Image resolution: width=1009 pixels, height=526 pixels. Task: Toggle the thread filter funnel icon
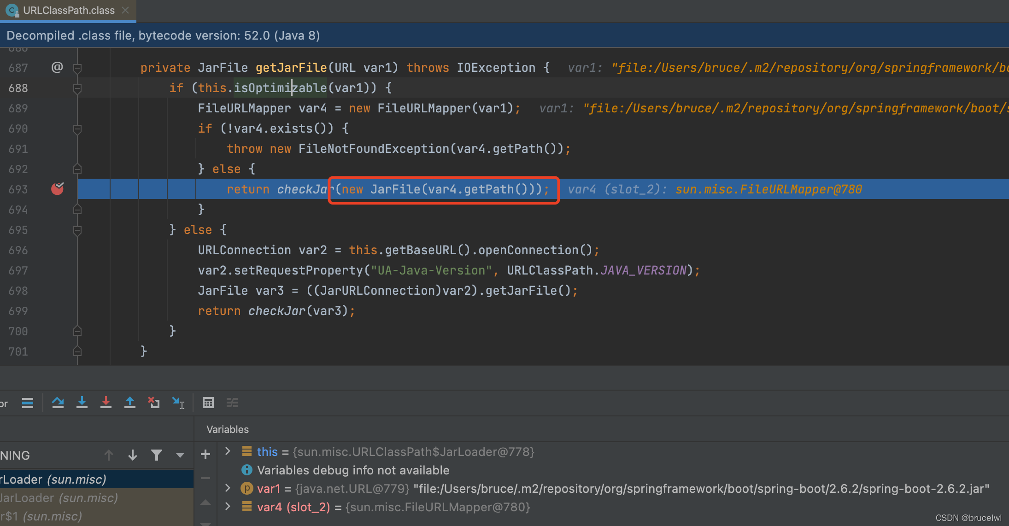157,455
